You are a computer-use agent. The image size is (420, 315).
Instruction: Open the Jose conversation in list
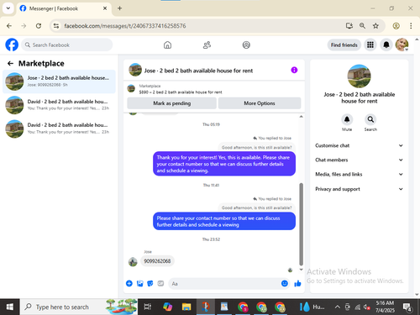pyautogui.click(x=59, y=81)
